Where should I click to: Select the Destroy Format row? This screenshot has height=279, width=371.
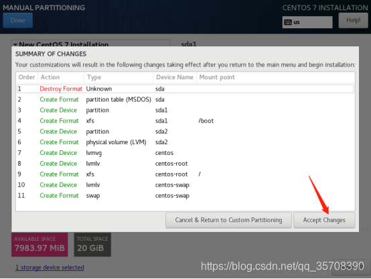[x=185, y=89]
